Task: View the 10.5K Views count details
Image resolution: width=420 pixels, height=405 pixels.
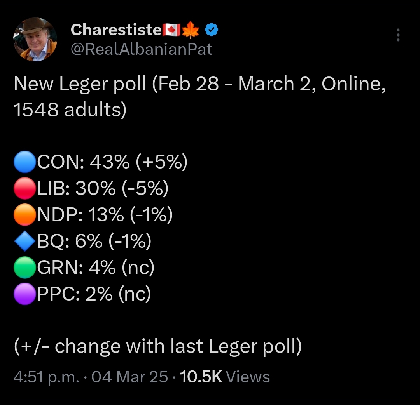Action: pos(225,377)
